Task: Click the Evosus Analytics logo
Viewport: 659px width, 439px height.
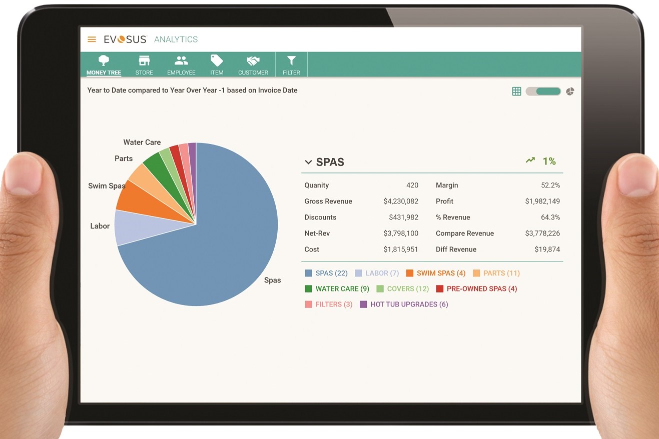Action: (151, 39)
